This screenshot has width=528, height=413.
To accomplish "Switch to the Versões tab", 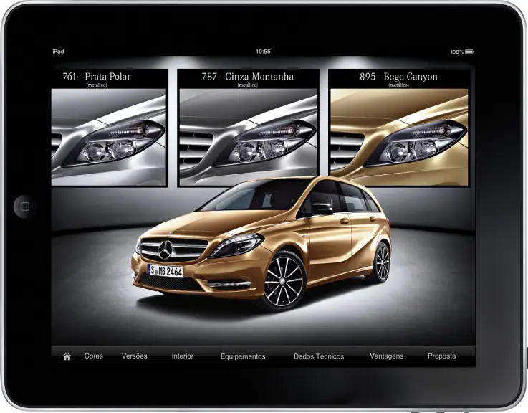I will (x=135, y=356).
